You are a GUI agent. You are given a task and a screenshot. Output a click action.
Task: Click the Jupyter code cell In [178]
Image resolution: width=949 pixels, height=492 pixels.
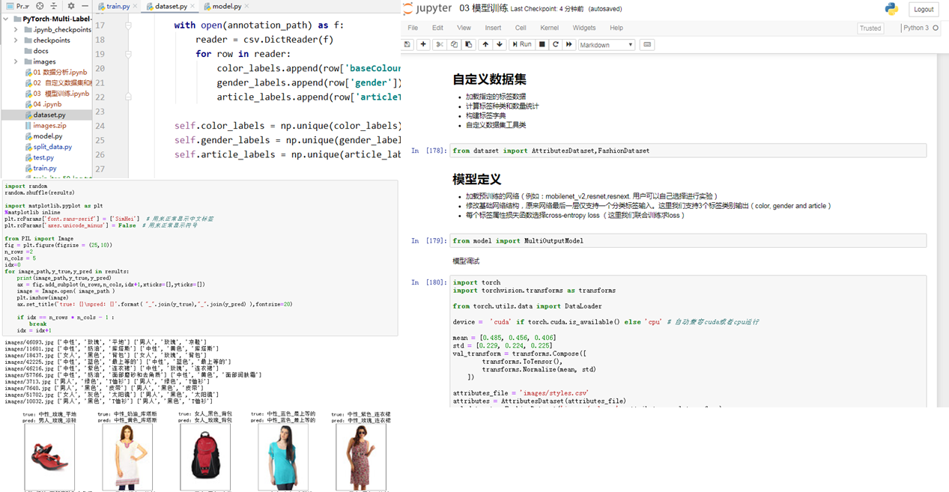coord(688,151)
